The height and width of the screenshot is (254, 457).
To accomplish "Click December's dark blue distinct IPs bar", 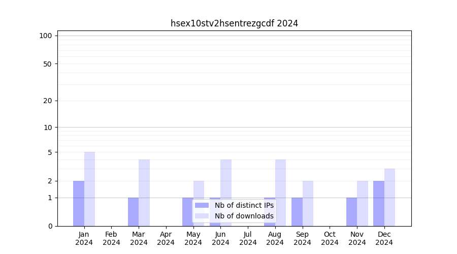I will point(379,203).
